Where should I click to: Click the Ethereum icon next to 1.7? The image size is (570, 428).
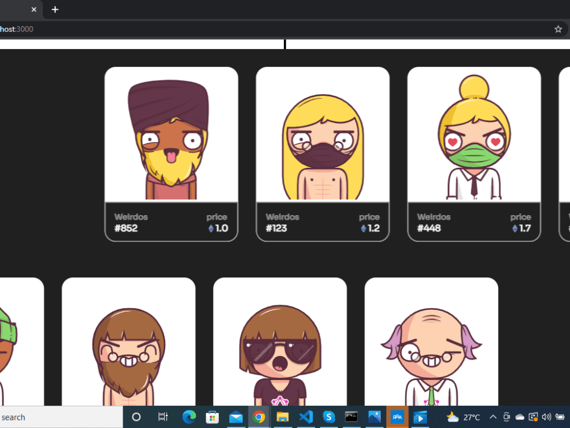515,229
